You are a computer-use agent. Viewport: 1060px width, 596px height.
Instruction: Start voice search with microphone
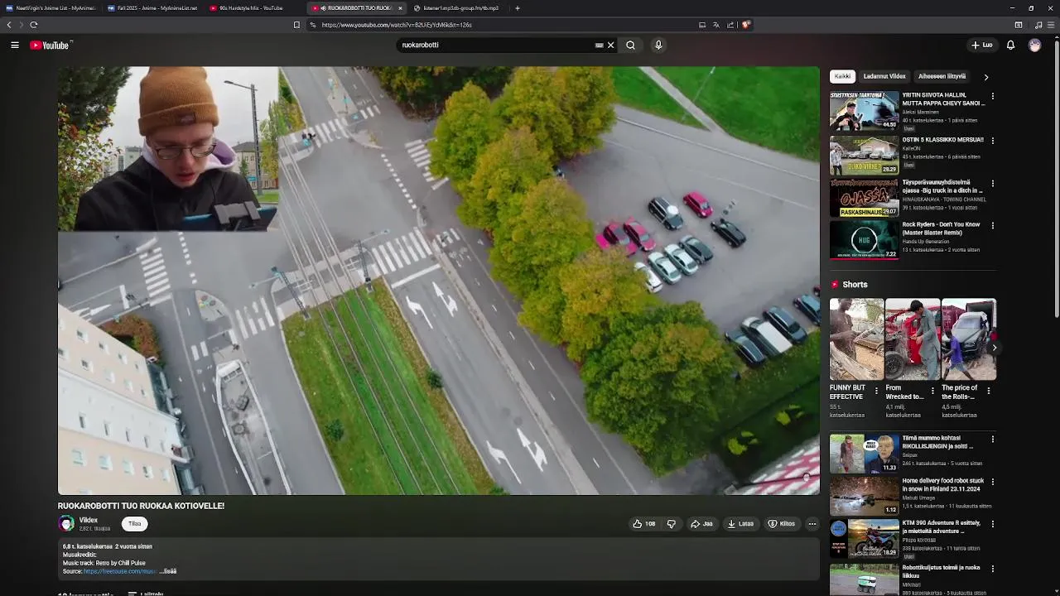[x=658, y=46]
